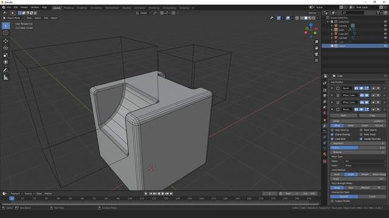This screenshot has height=218, width=389.
Task: Click the Z axis on navigation gizmo
Action: click(x=311, y=25)
